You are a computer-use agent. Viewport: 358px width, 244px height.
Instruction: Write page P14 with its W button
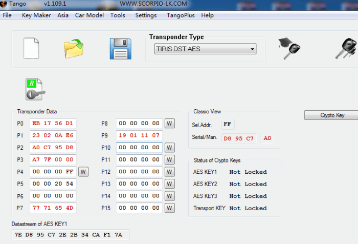coord(170,196)
